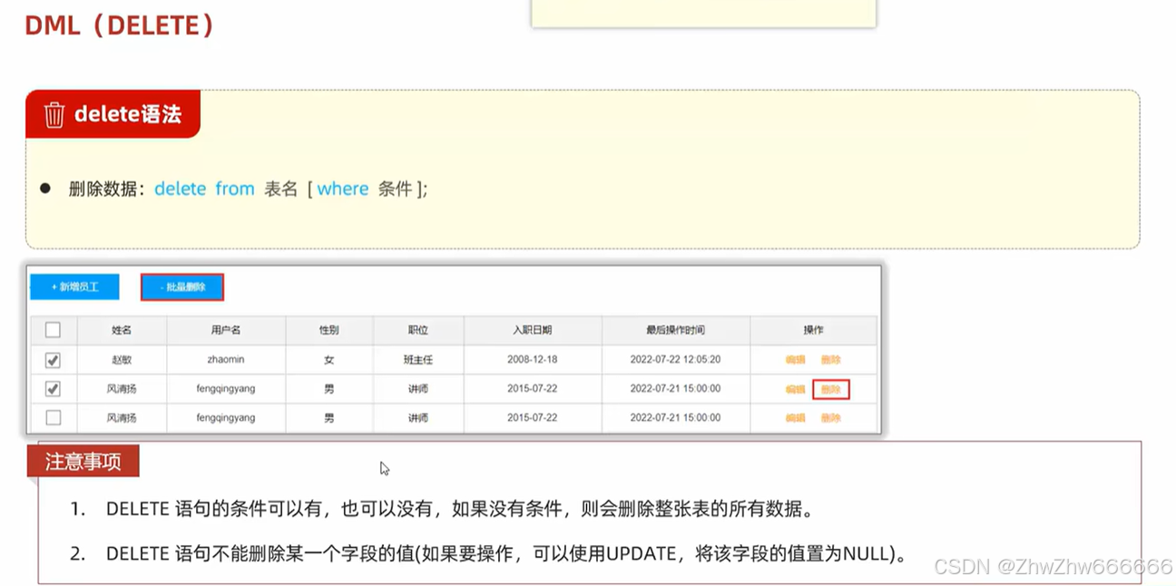The image size is (1176, 586).
Task: Check the checkbox for the last 风清扬 row
Action: tap(52, 417)
